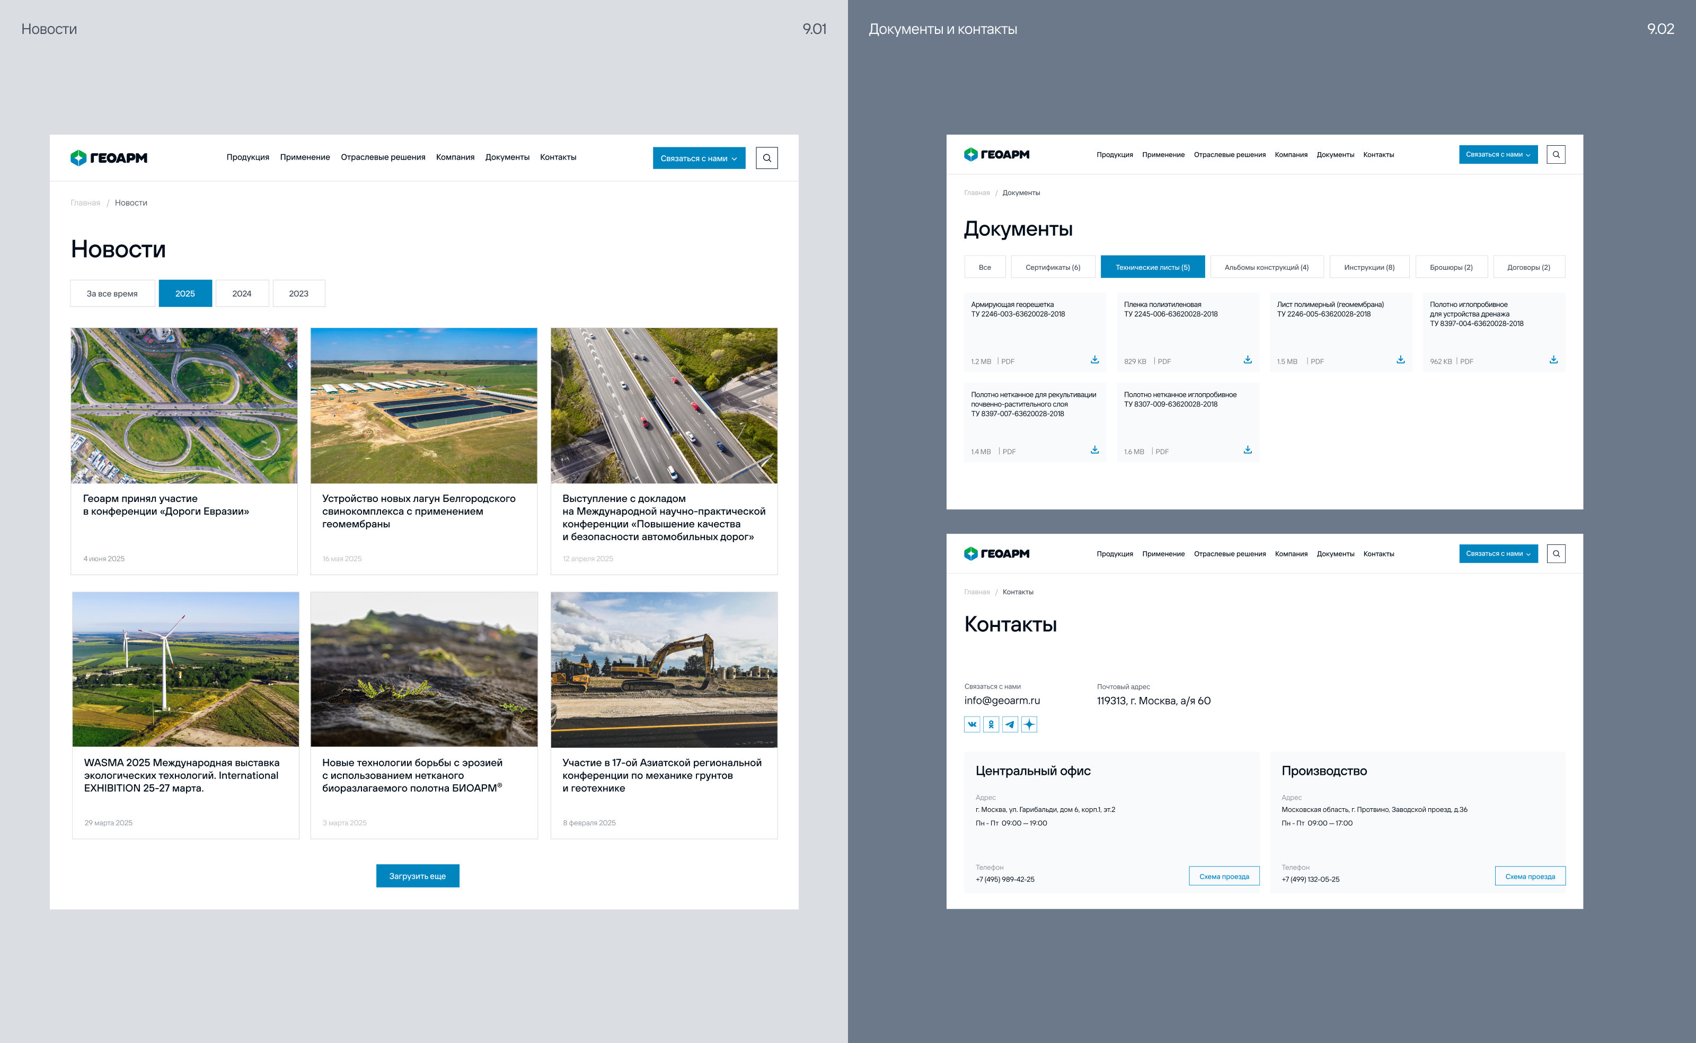The height and width of the screenshot is (1043, 1696).
Task: Select За все время filter
Action: 112,294
